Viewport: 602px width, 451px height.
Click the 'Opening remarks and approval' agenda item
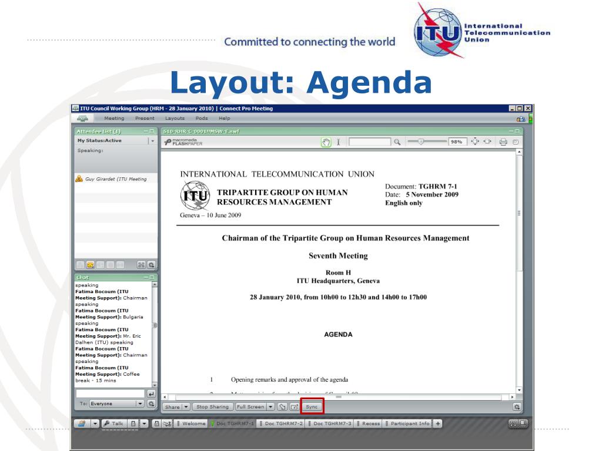tap(289, 380)
